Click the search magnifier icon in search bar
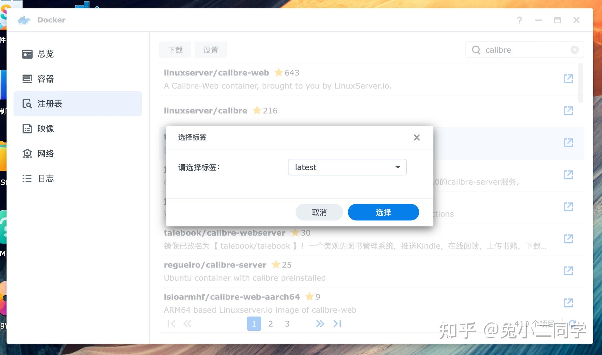Screen dimensions: 602x355 476,50
